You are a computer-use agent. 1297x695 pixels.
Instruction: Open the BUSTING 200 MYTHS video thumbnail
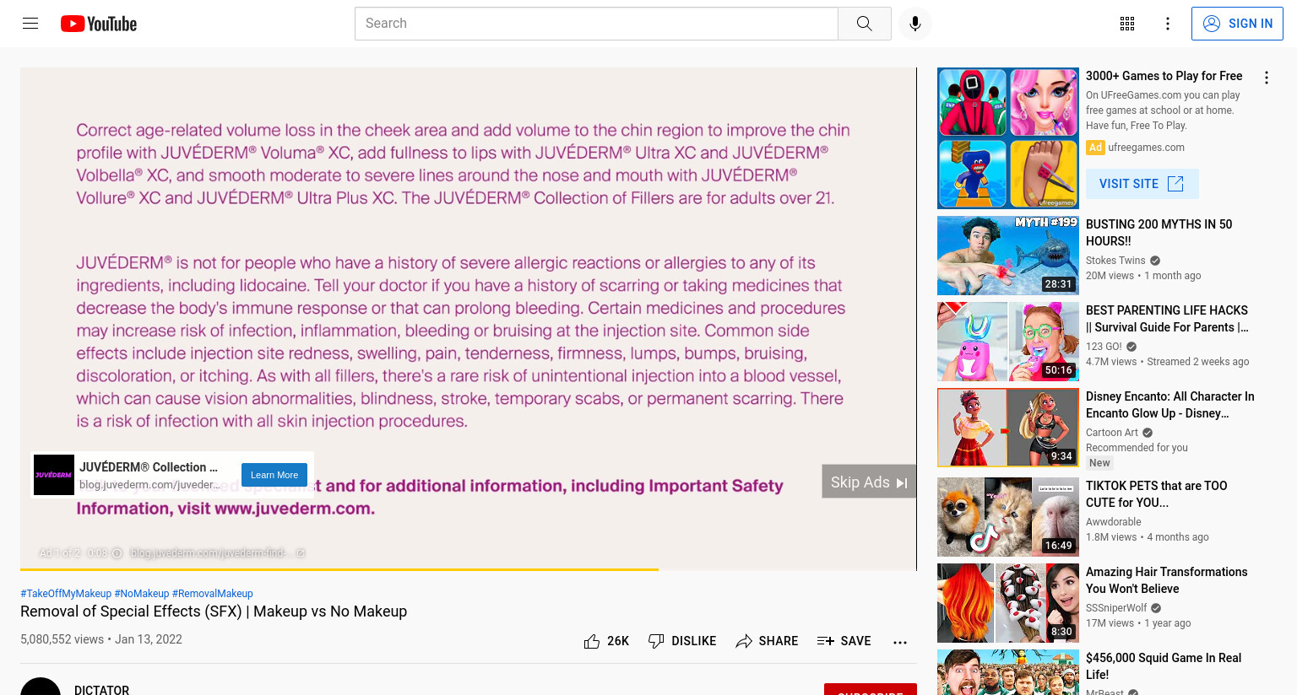[x=1008, y=256]
